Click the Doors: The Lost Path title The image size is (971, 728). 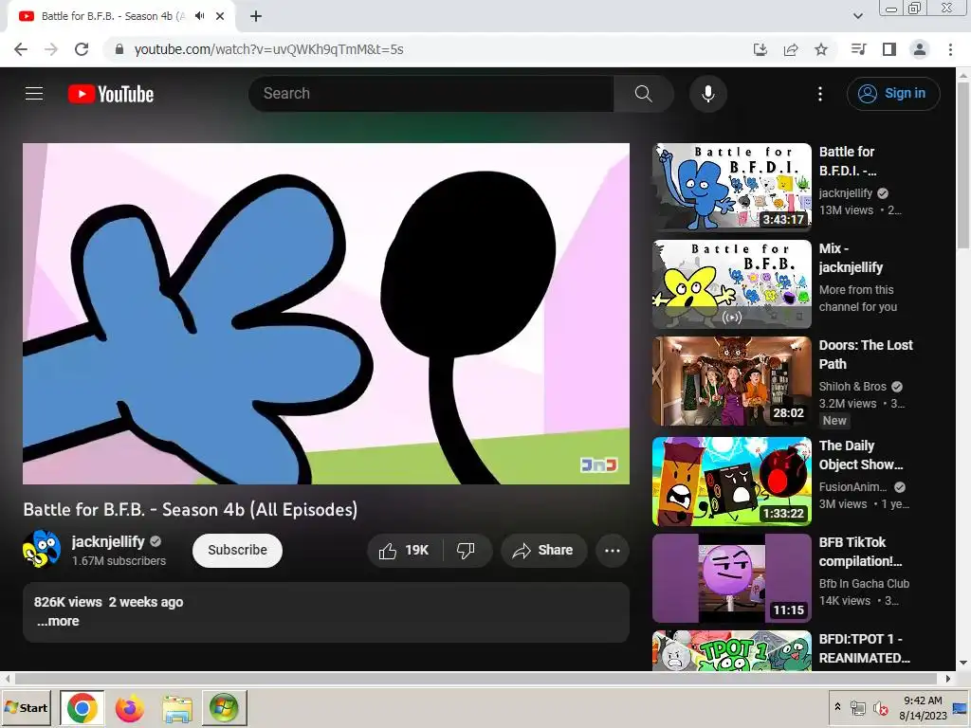click(866, 355)
